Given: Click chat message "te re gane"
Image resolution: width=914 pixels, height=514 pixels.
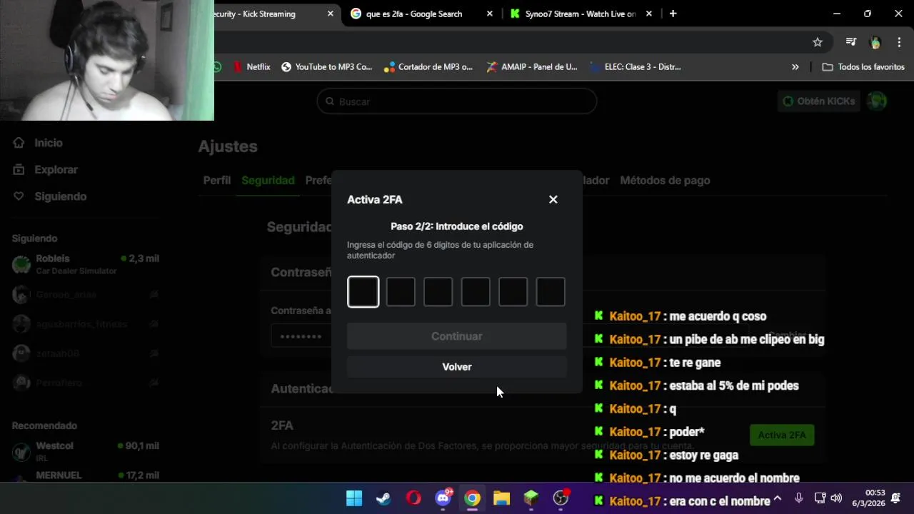Looking at the screenshot, I should coord(695,363).
